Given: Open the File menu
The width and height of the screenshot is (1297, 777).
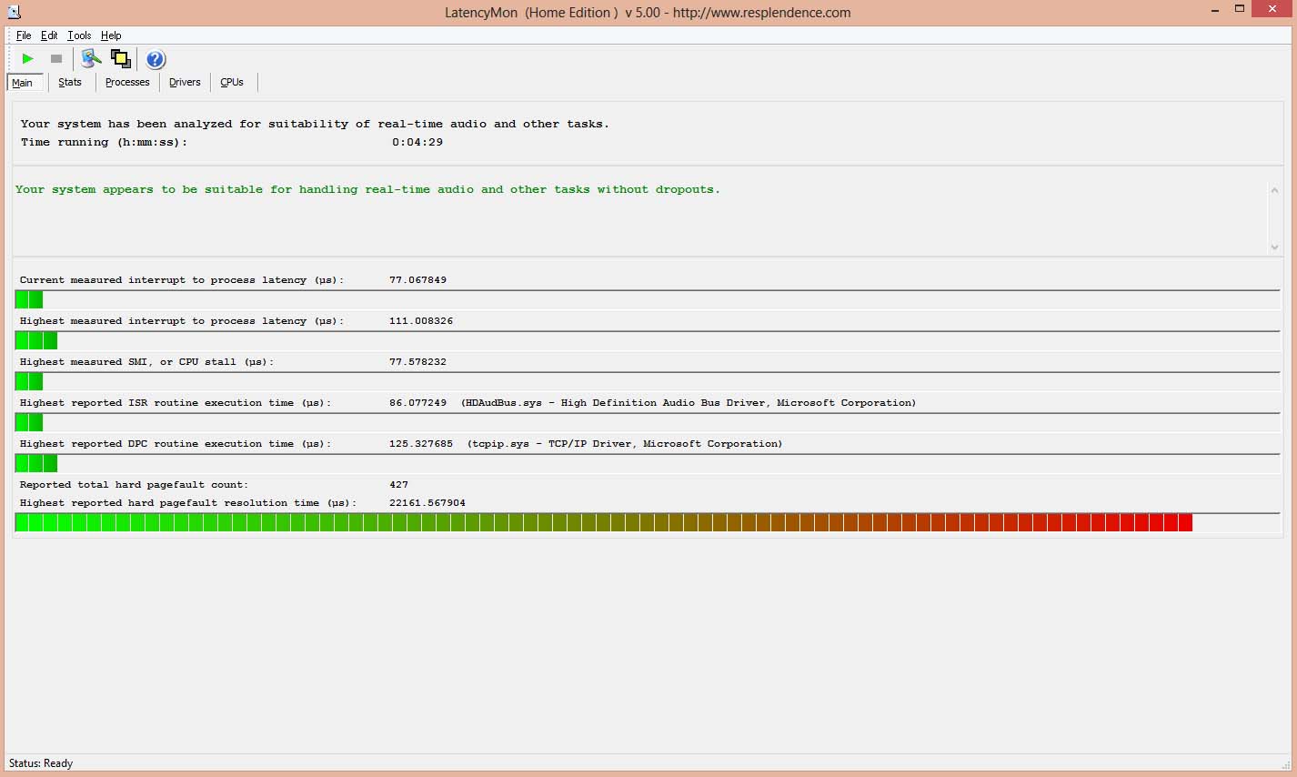Looking at the screenshot, I should [24, 35].
